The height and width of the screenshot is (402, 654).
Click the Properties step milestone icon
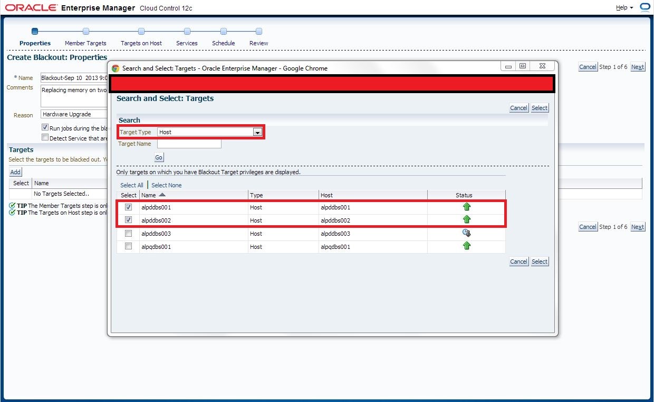35,31
